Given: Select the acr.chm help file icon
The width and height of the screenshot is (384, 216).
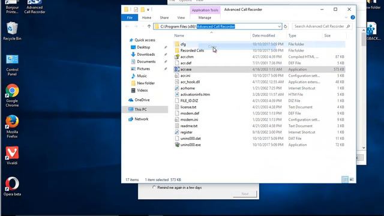Looking at the screenshot, I should pos(177,57).
